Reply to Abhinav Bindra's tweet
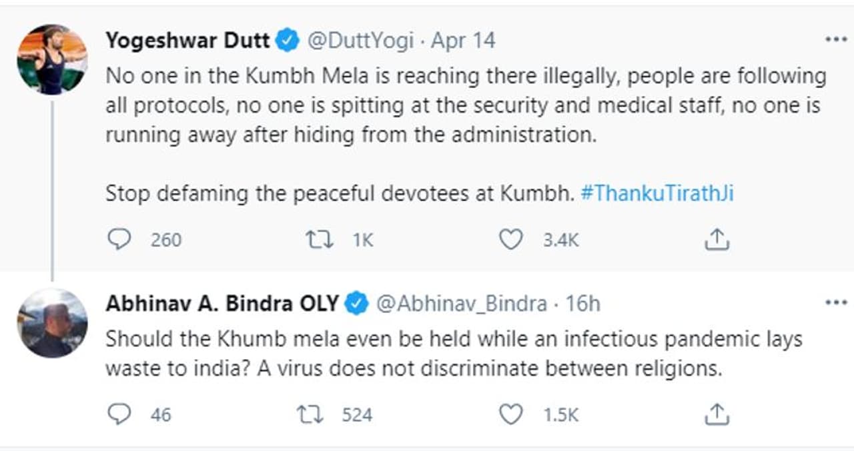 pos(119,414)
